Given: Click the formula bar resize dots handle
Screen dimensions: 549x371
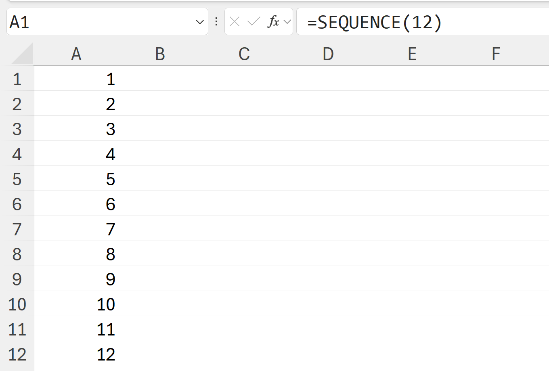Looking at the screenshot, I should tap(217, 22).
